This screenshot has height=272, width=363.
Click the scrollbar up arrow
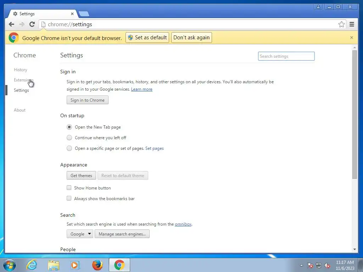point(354,47)
